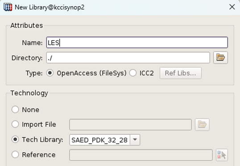Click the Type: label in Attributes

click(34, 73)
